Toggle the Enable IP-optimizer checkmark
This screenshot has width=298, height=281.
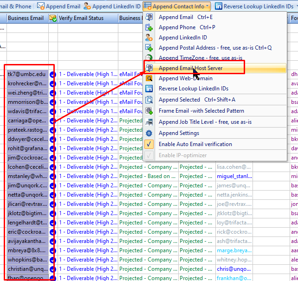tap(149, 155)
